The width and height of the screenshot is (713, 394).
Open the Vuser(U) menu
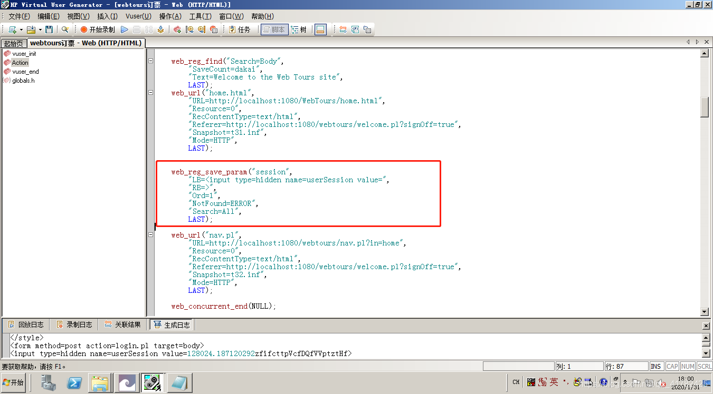138,16
